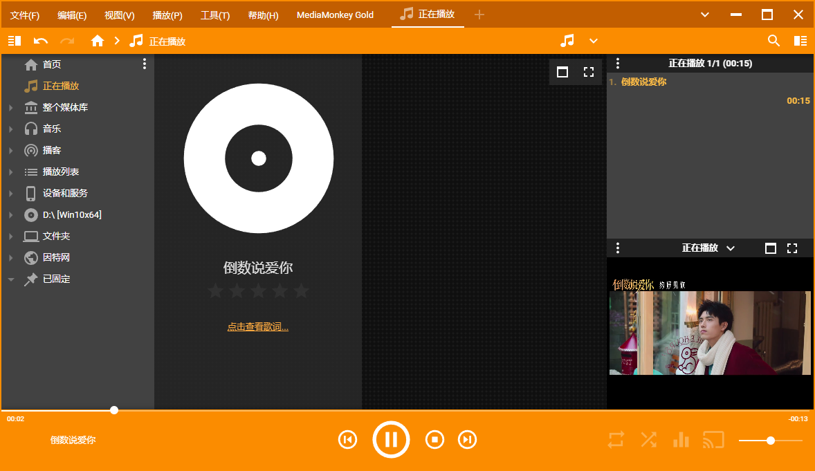Click the 点击查看歌词 lyrics link
This screenshot has width=815, height=471.
[x=258, y=326]
